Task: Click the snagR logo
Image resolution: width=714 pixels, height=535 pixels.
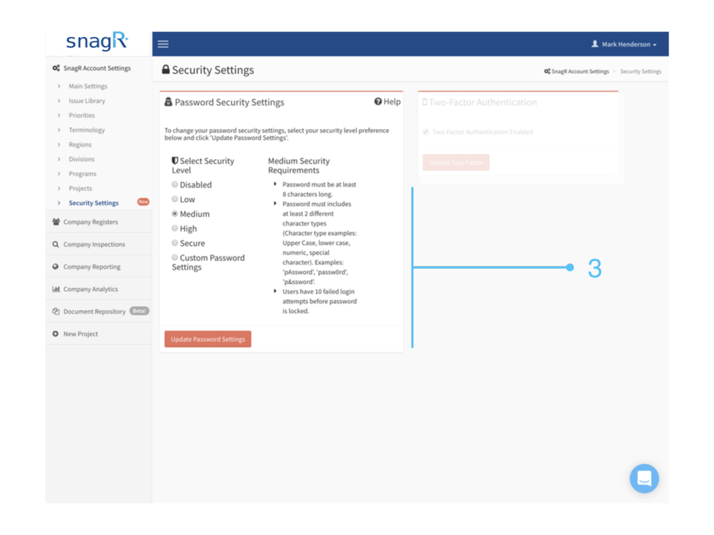Action: click(x=97, y=41)
